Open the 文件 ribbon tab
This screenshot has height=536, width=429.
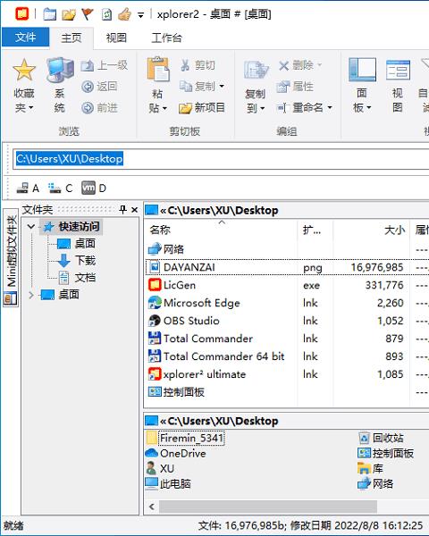[25, 37]
